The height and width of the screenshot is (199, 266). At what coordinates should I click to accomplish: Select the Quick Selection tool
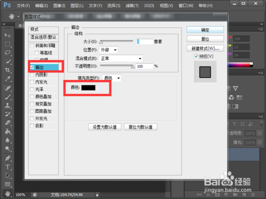click(x=7, y=61)
